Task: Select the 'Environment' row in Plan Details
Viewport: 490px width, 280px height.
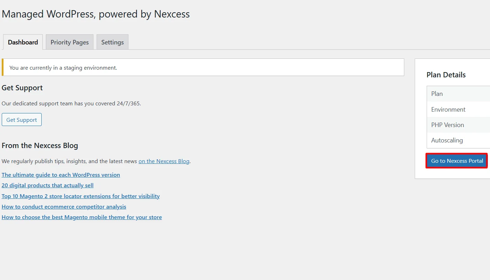Action: 458,109
